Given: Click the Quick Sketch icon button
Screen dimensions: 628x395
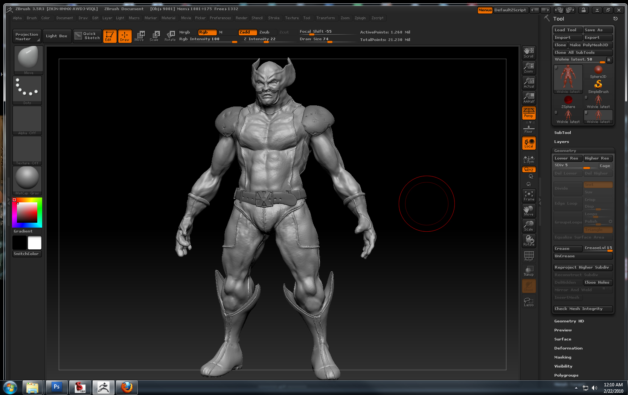Looking at the screenshot, I should [87, 36].
